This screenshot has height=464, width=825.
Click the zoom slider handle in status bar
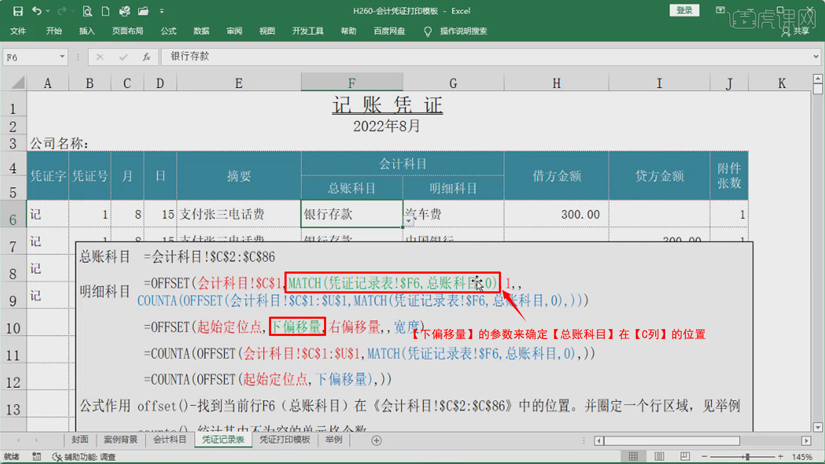click(748, 457)
